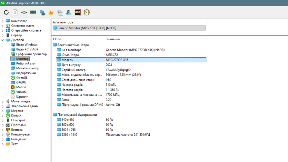Click the Refresh toolbar icon
Viewport: 288px width, 162px height.
[x=6, y=12]
